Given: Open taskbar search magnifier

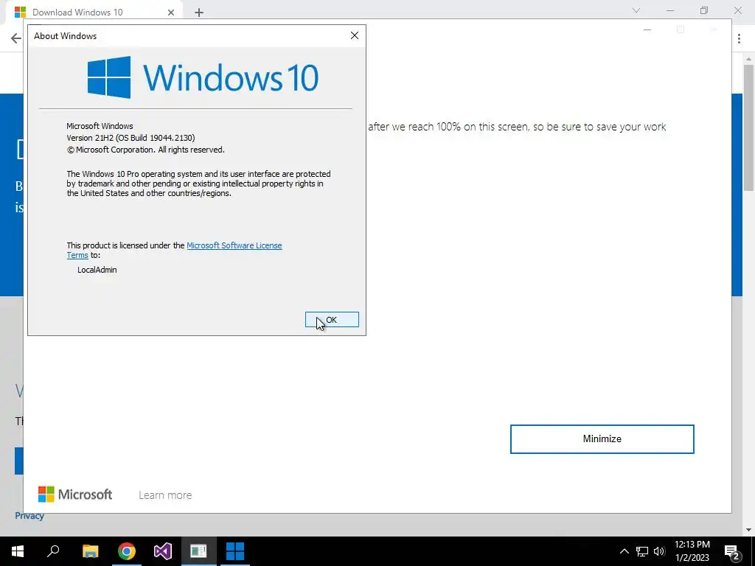Looking at the screenshot, I should 53,551.
